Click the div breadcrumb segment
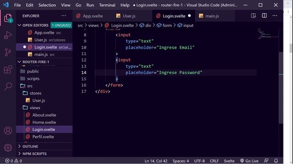The width and height of the screenshot is (293, 164). pyautogui.click(x=145, y=26)
